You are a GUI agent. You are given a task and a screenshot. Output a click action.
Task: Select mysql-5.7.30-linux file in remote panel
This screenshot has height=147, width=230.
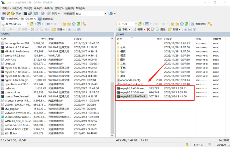click(x=133, y=92)
